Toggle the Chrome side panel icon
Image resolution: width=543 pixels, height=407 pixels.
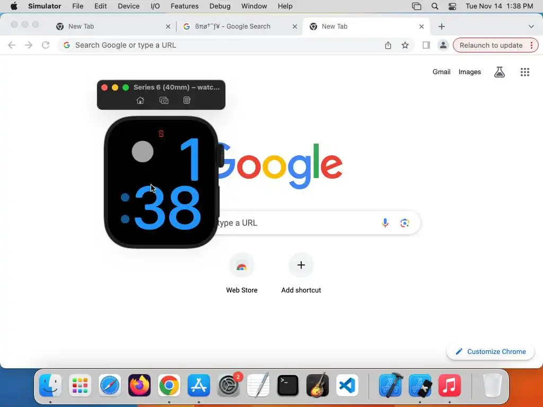tap(426, 45)
